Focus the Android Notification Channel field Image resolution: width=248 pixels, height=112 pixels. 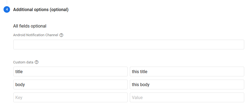coord(128,45)
